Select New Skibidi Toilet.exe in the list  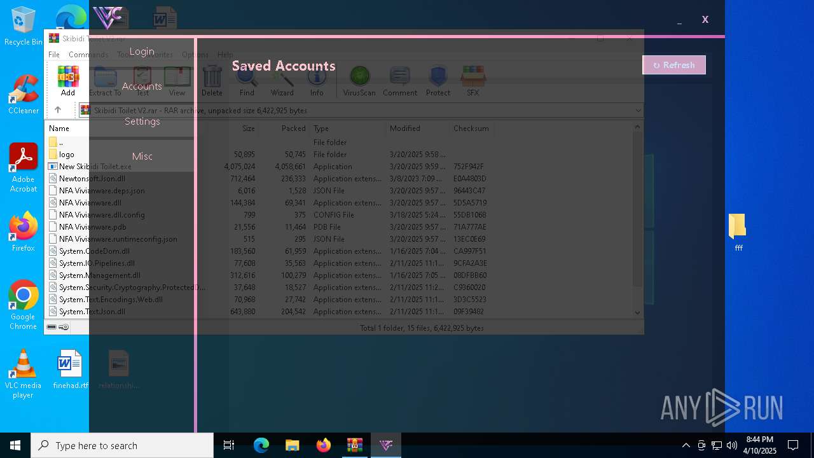click(x=95, y=167)
